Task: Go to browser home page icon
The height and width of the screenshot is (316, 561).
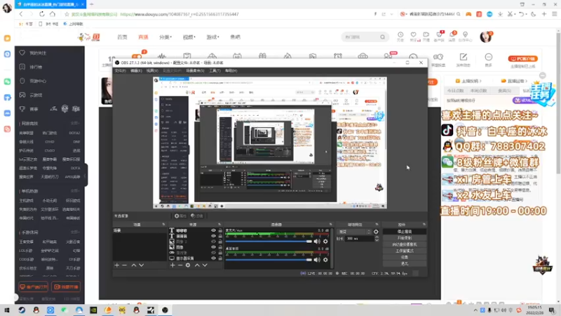Action: point(52,14)
